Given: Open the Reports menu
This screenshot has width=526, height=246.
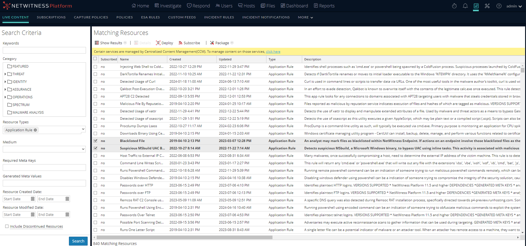Looking at the screenshot, I should pos(324,6).
